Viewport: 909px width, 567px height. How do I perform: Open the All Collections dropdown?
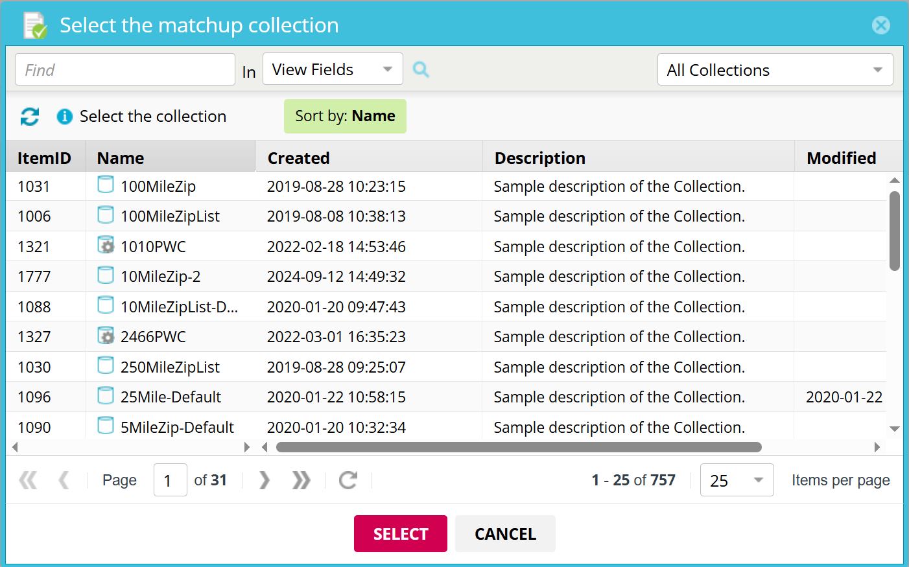click(775, 69)
